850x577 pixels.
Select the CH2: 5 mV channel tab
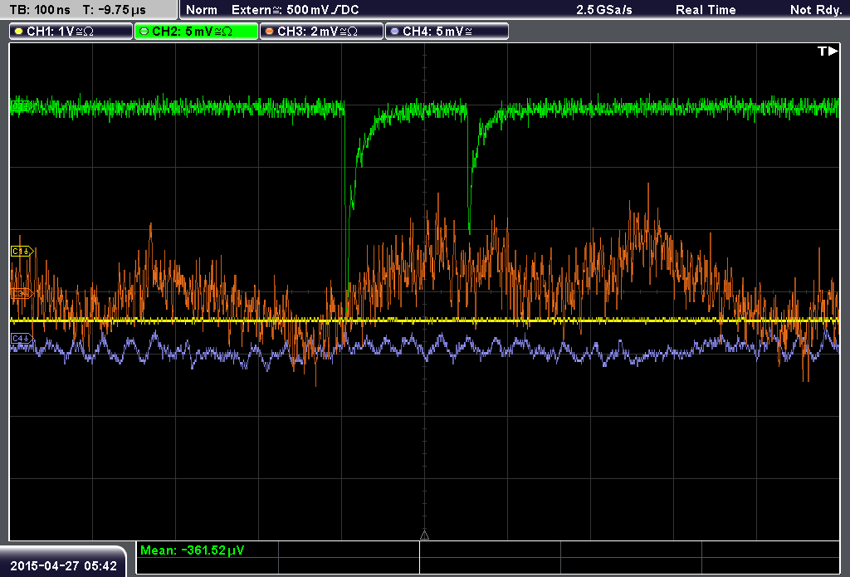tap(196, 32)
